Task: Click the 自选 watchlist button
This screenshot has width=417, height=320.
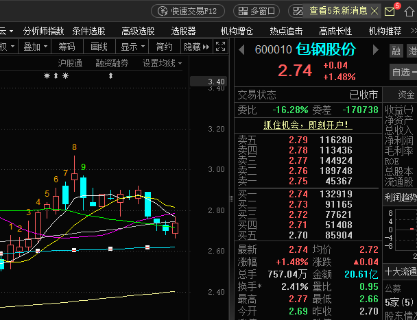Action: click(404, 72)
